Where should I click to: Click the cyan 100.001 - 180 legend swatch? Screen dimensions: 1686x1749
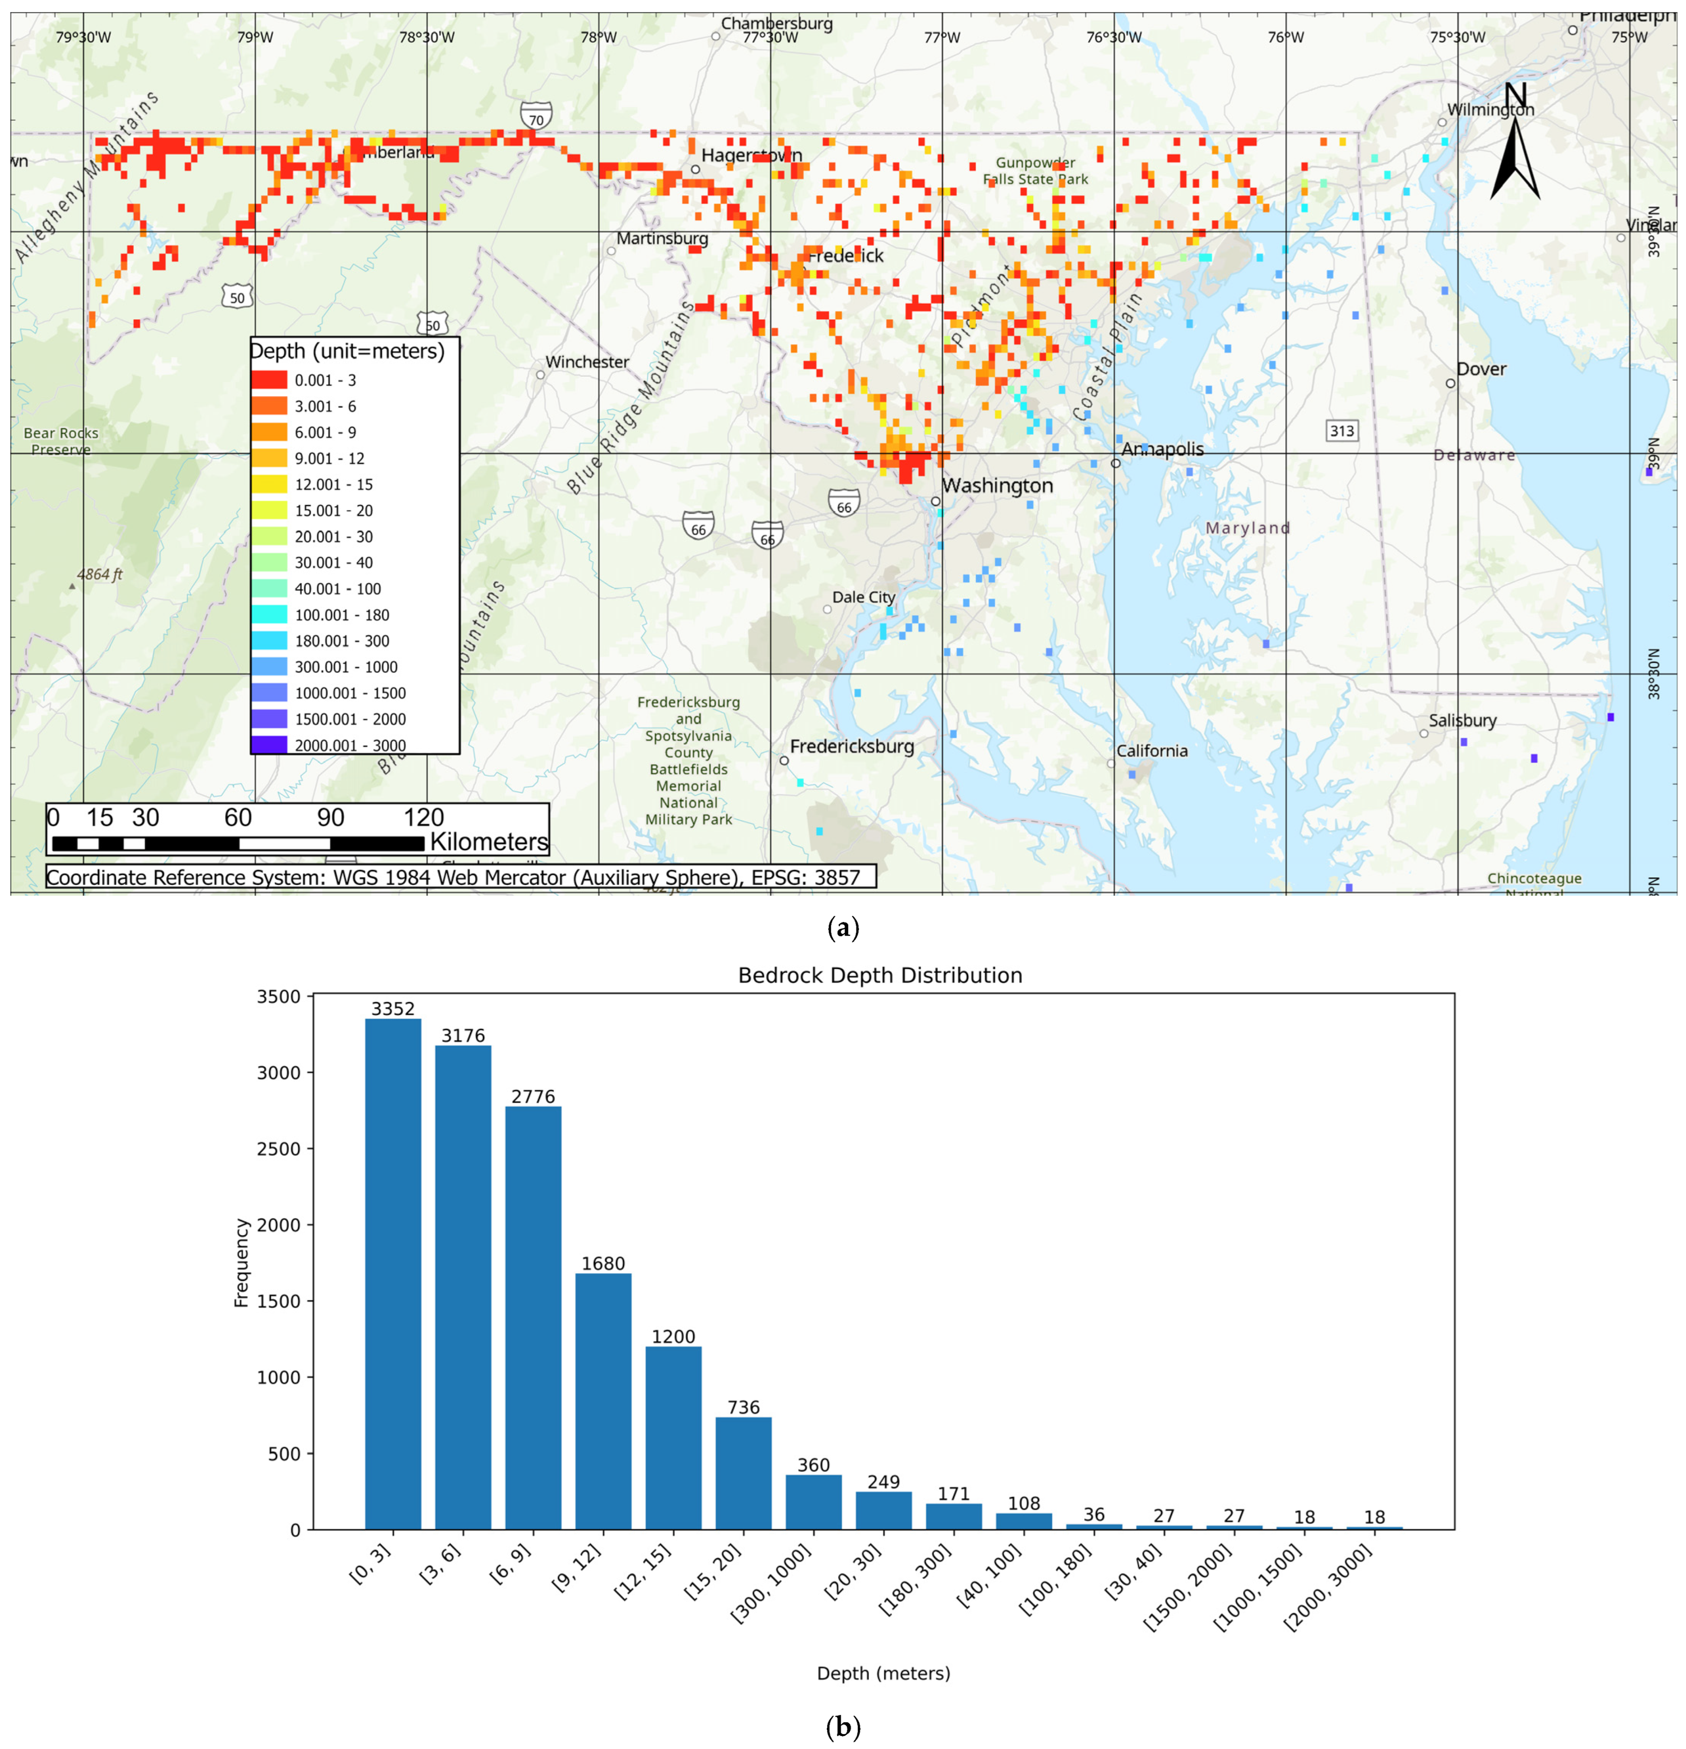pyautogui.click(x=268, y=615)
